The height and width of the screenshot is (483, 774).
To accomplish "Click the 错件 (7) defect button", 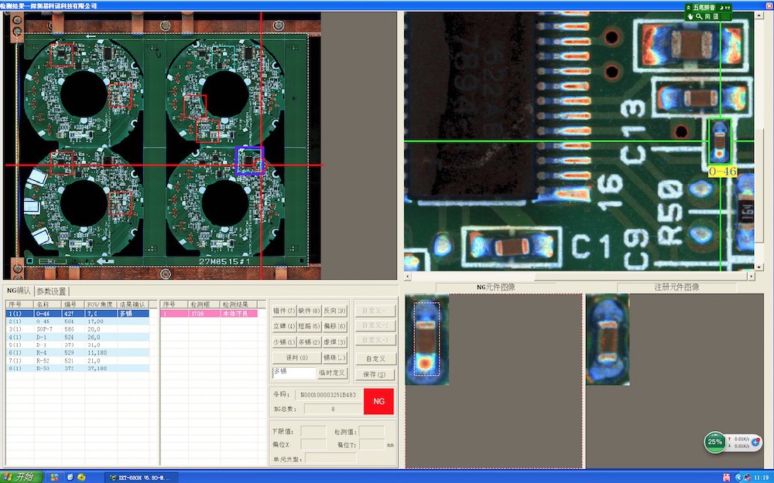I will click(284, 311).
